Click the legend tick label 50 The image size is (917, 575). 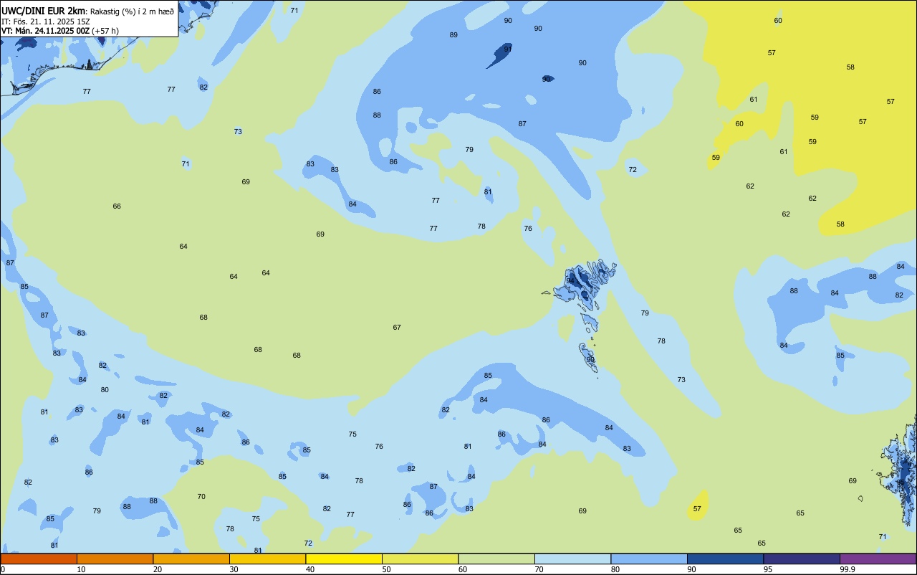pyautogui.click(x=387, y=569)
